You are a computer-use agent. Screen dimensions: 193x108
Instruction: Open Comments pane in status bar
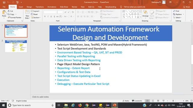[137, 101]
